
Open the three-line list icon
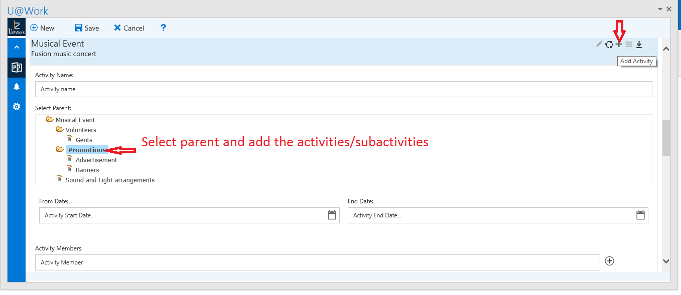point(629,44)
